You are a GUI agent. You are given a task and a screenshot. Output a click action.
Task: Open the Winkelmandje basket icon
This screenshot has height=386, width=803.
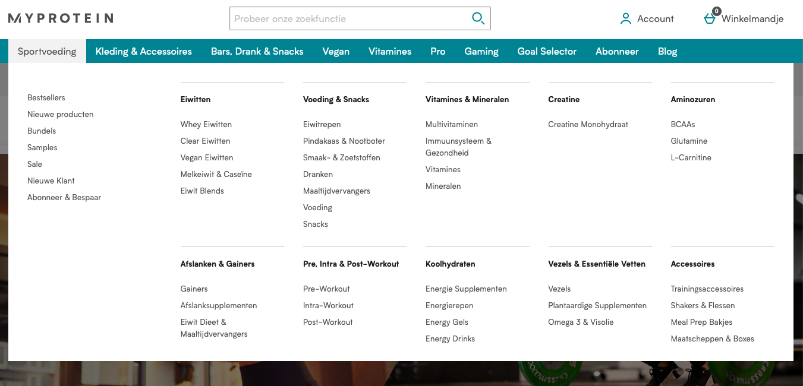pos(710,18)
